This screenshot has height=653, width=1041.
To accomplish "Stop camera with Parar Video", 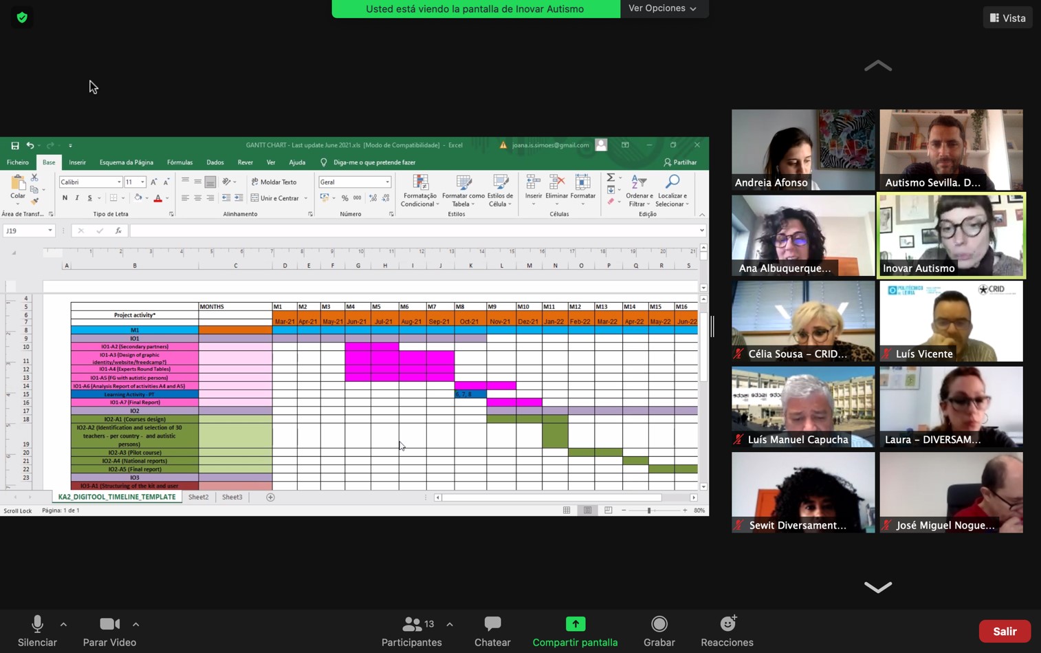I will (x=109, y=631).
